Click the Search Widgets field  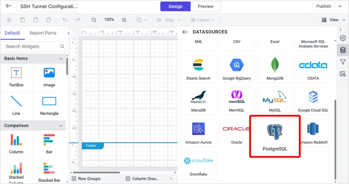click(x=34, y=47)
